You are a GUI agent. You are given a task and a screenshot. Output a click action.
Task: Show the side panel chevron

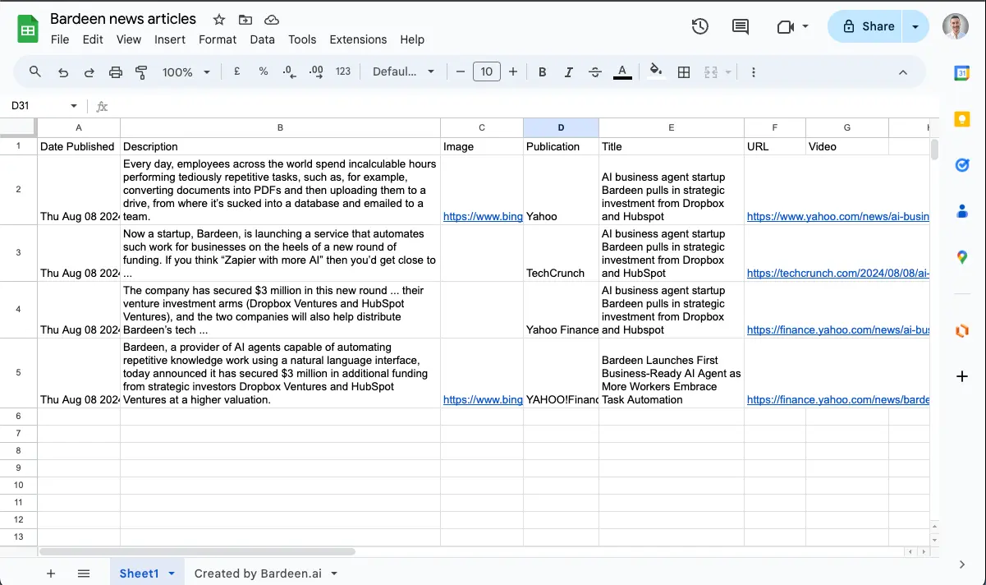[x=962, y=564]
